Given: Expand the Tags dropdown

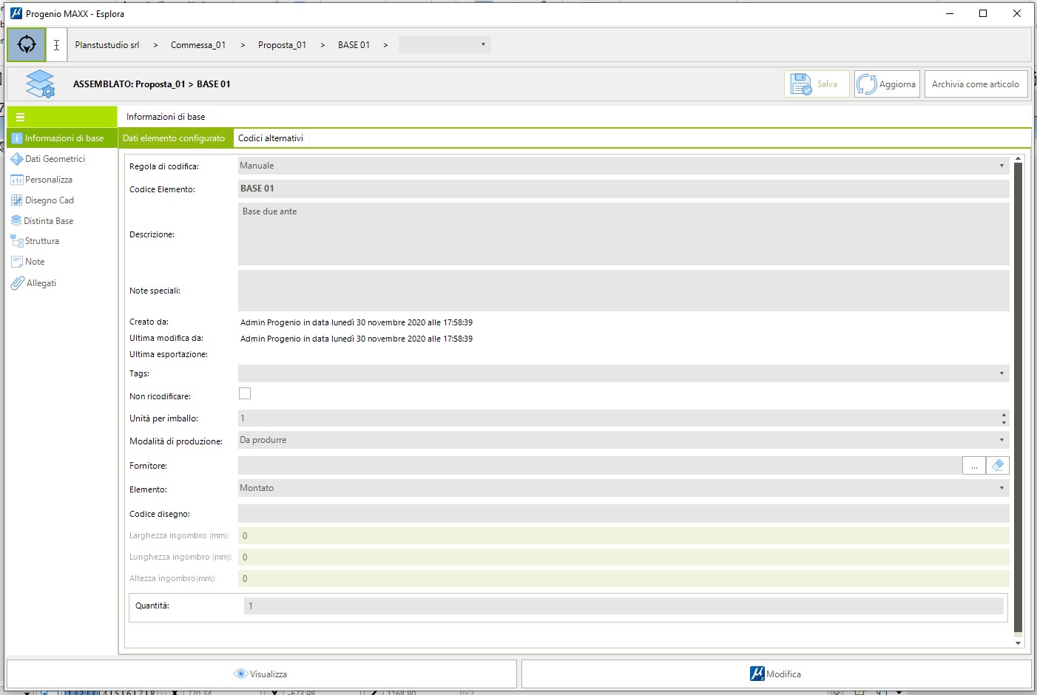Looking at the screenshot, I should pyautogui.click(x=1001, y=373).
